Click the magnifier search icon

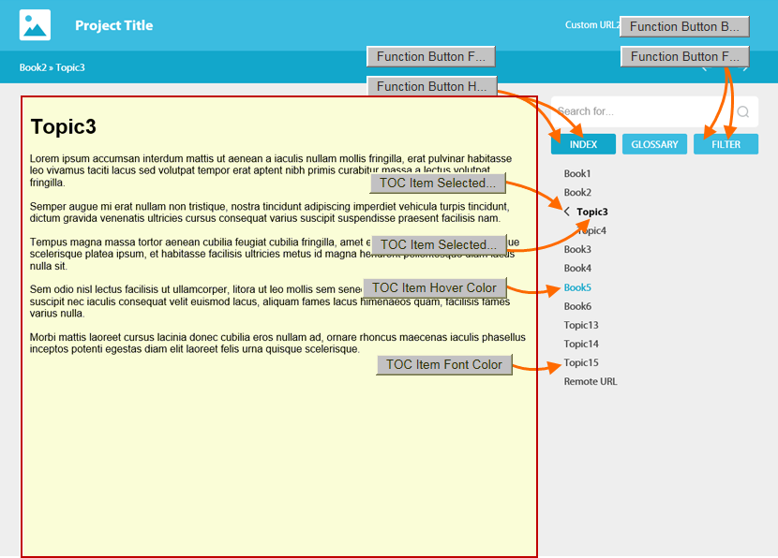pos(742,111)
